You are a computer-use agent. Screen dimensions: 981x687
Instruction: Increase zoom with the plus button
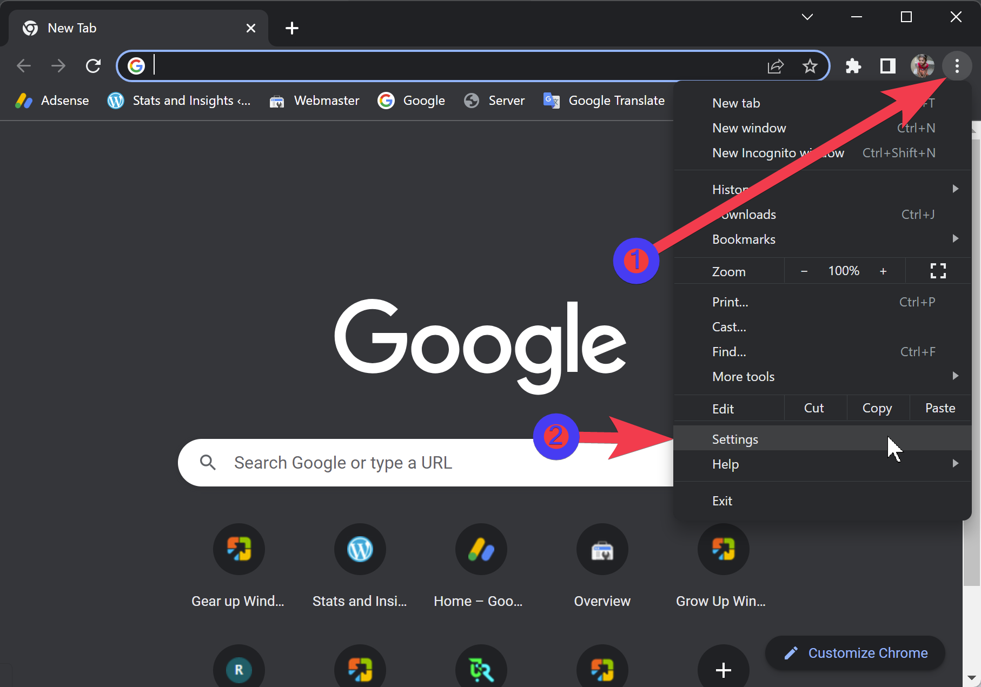(x=883, y=271)
